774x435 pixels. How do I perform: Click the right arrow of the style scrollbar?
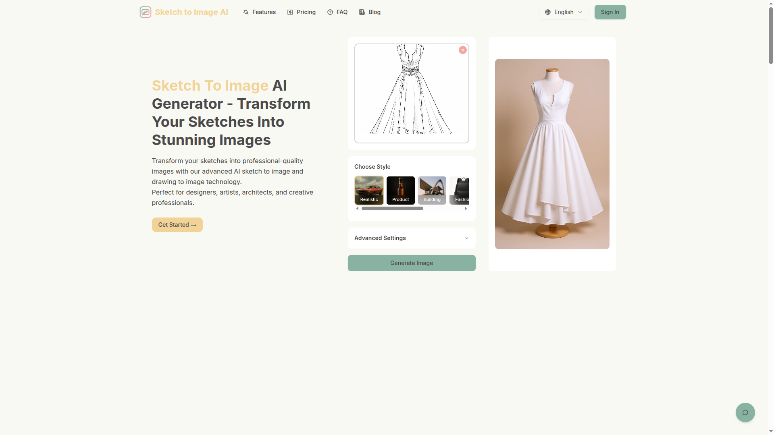coord(466,209)
